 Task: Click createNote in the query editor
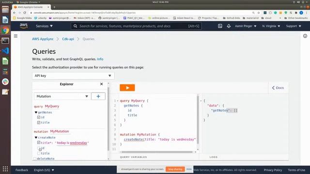coord(133,140)
